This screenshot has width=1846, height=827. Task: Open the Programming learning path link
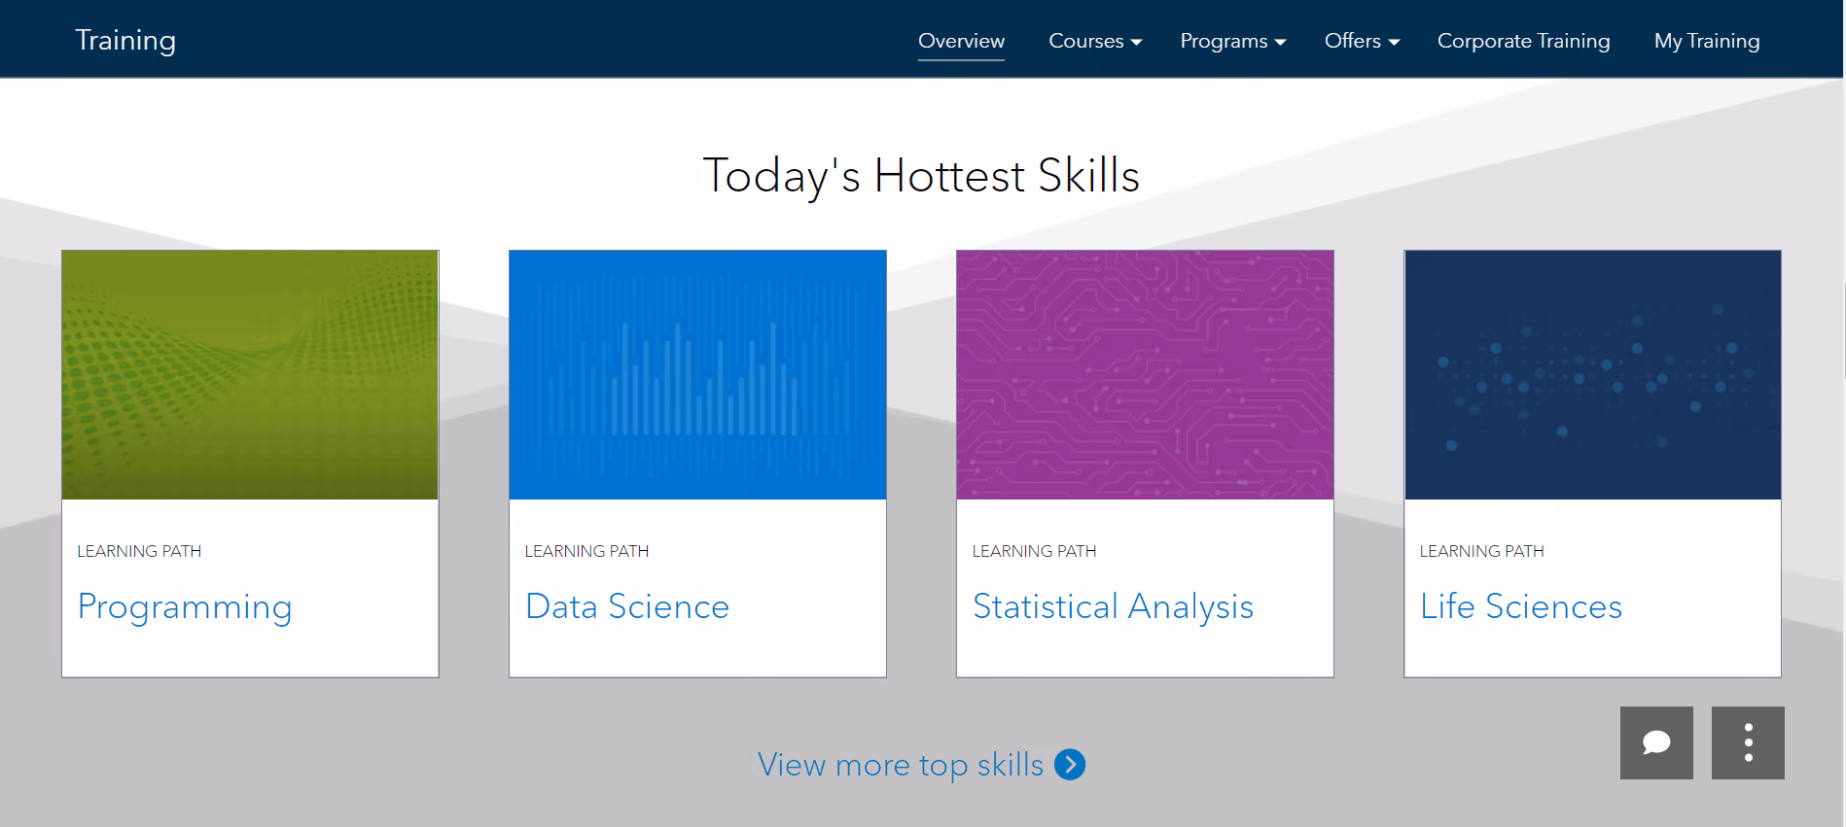click(185, 607)
